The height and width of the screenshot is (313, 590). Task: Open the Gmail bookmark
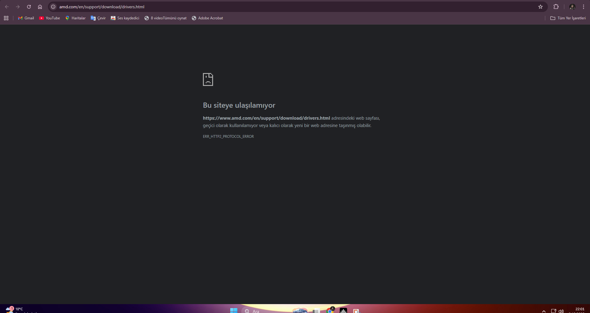[26, 18]
